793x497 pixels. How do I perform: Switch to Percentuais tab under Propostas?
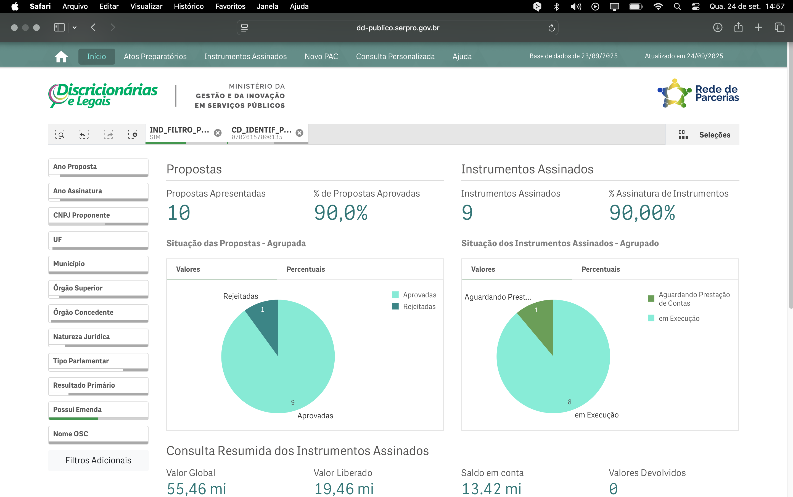306,269
